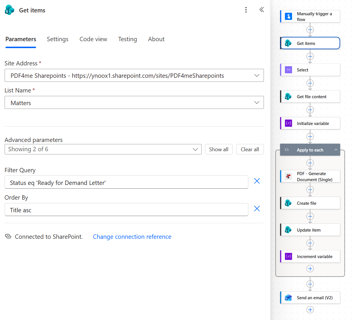Add step between Apply to each and Send email

tap(310, 284)
